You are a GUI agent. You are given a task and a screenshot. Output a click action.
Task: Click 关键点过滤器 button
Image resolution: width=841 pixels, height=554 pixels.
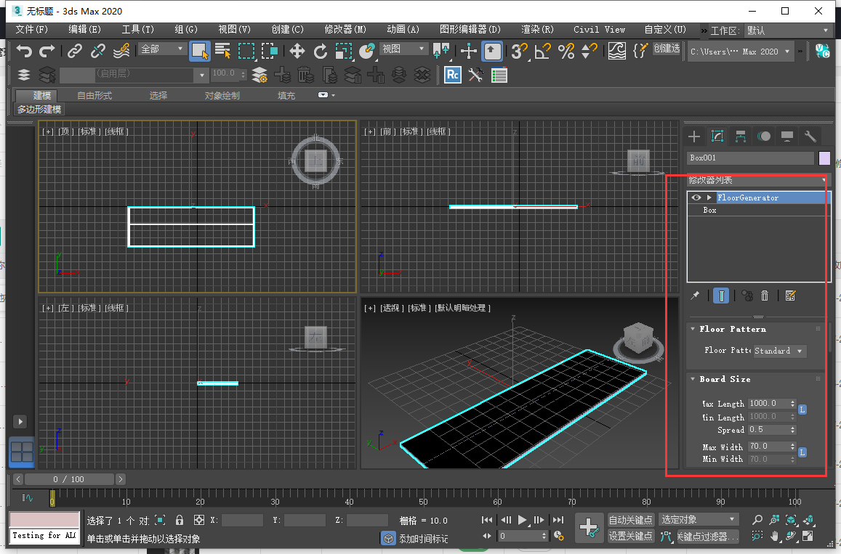[707, 537]
